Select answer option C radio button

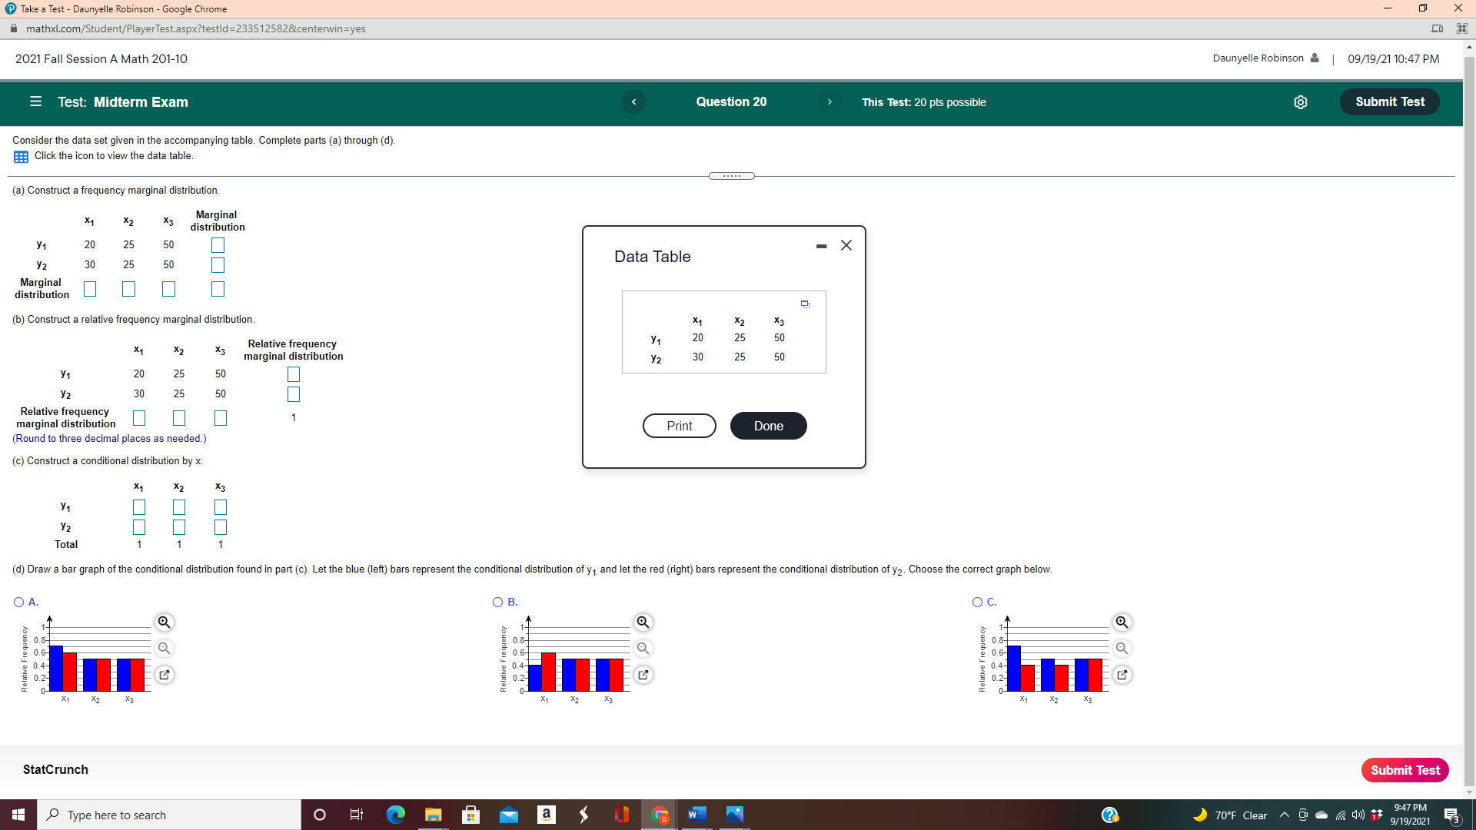point(977,603)
